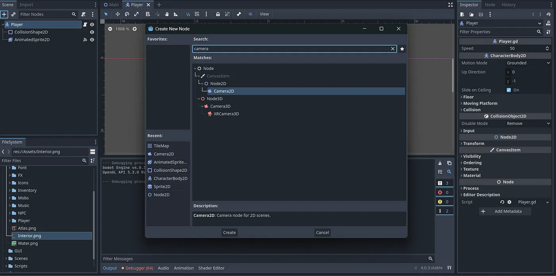The image size is (556, 276).
Task: Expand the Inventory folder
Action: click(x=10, y=190)
